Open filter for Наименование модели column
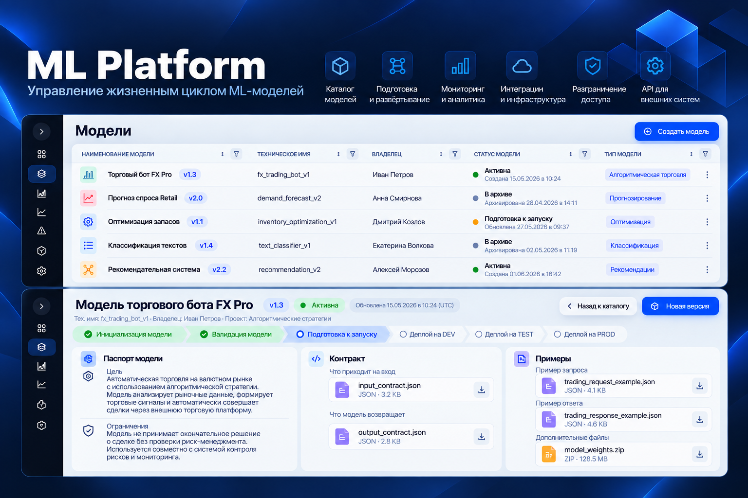 click(236, 154)
